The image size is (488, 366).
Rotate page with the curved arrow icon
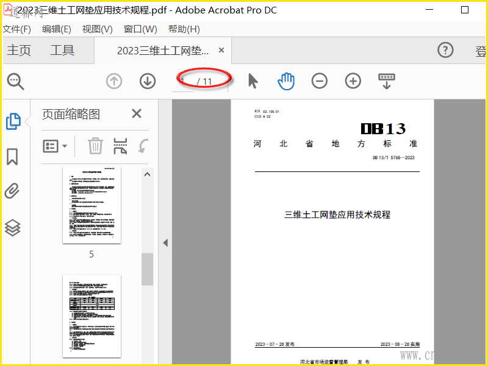(143, 146)
